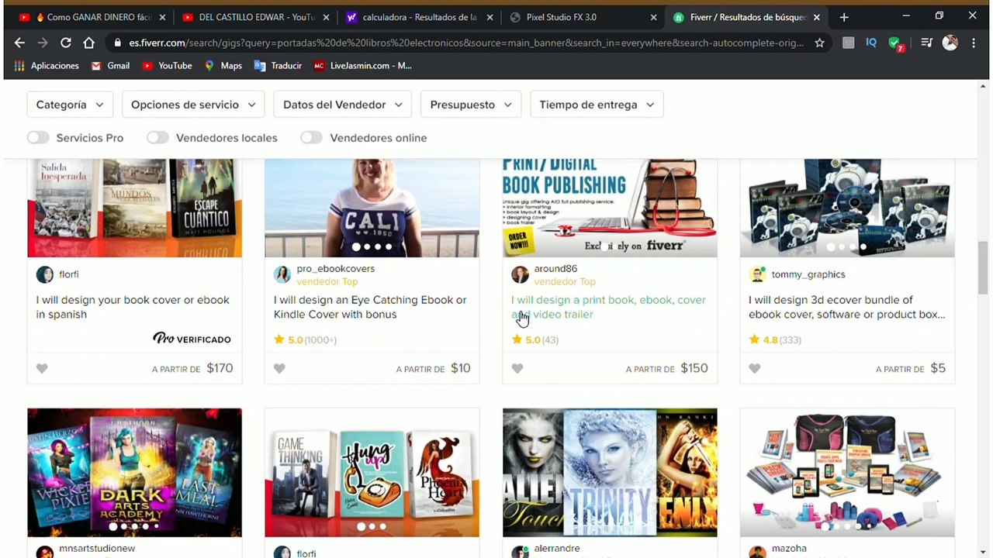Image resolution: width=993 pixels, height=558 pixels.
Task: Open a new browser tab
Action: pyautogui.click(x=844, y=17)
